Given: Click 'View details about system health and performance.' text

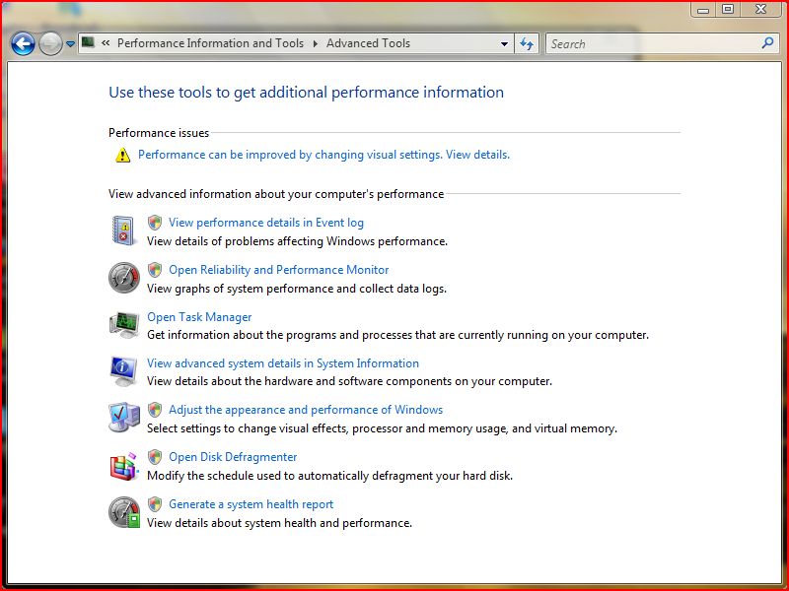Looking at the screenshot, I should pyautogui.click(x=280, y=523).
